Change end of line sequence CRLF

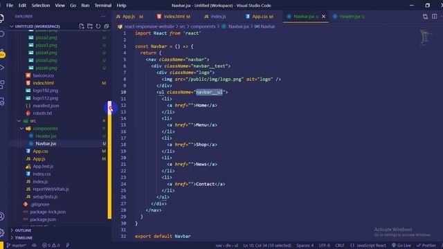click(340, 246)
